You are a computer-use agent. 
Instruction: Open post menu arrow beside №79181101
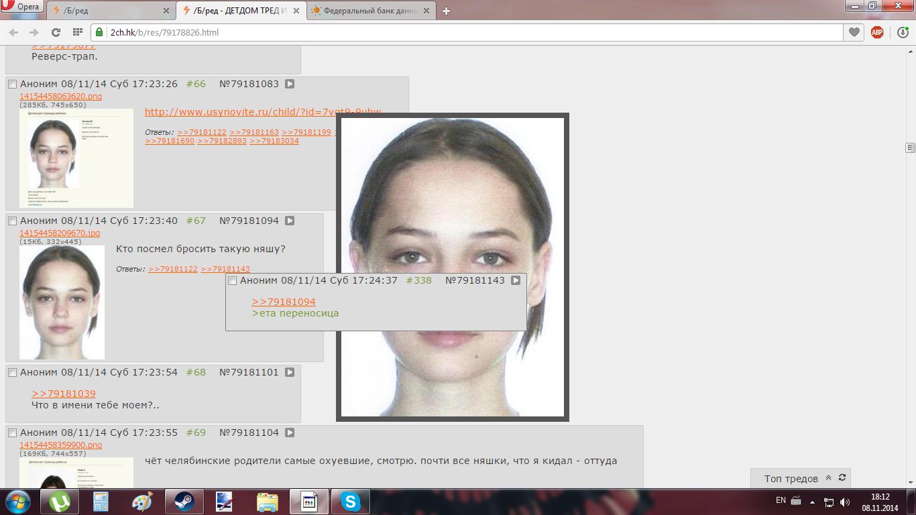click(x=290, y=372)
